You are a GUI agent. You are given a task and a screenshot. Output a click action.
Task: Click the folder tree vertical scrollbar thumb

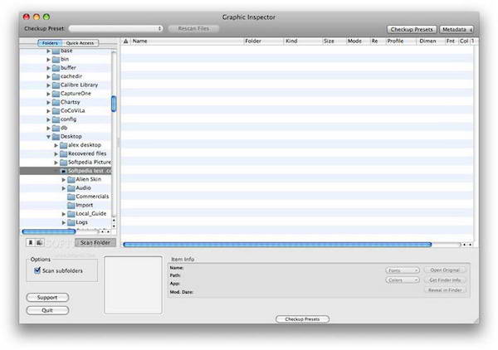point(114,104)
